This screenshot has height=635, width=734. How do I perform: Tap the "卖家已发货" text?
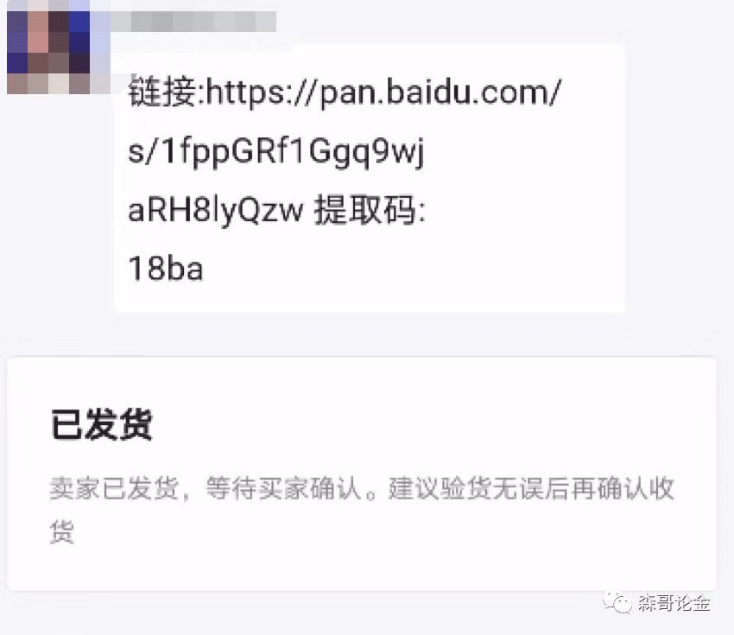click(114, 488)
